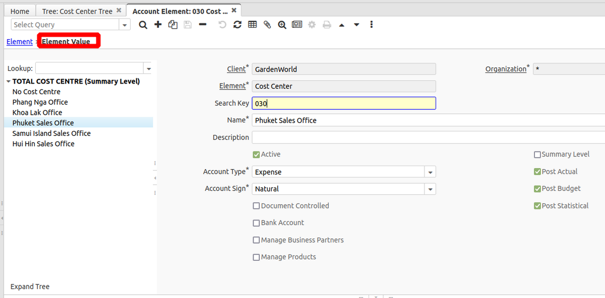Click the Zoom Across icon

click(282, 25)
